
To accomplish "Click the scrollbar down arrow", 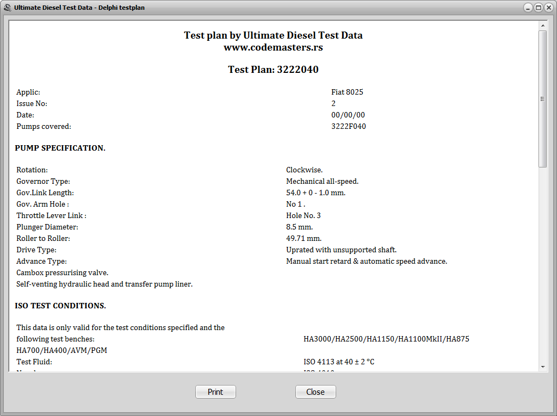I will (x=542, y=367).
